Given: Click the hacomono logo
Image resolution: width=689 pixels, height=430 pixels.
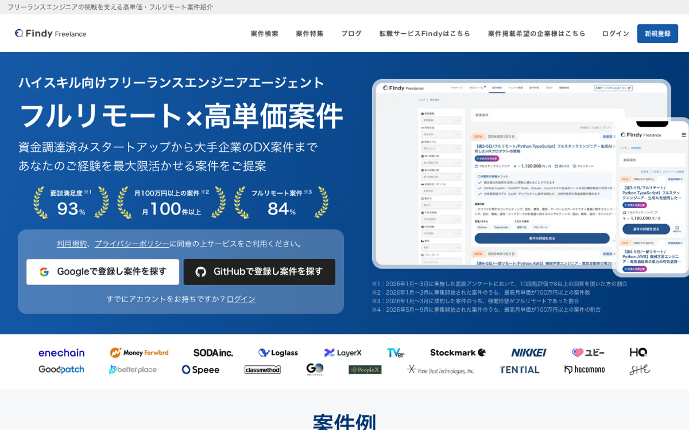Looking at the screenshot, I should tap(585, 370).
